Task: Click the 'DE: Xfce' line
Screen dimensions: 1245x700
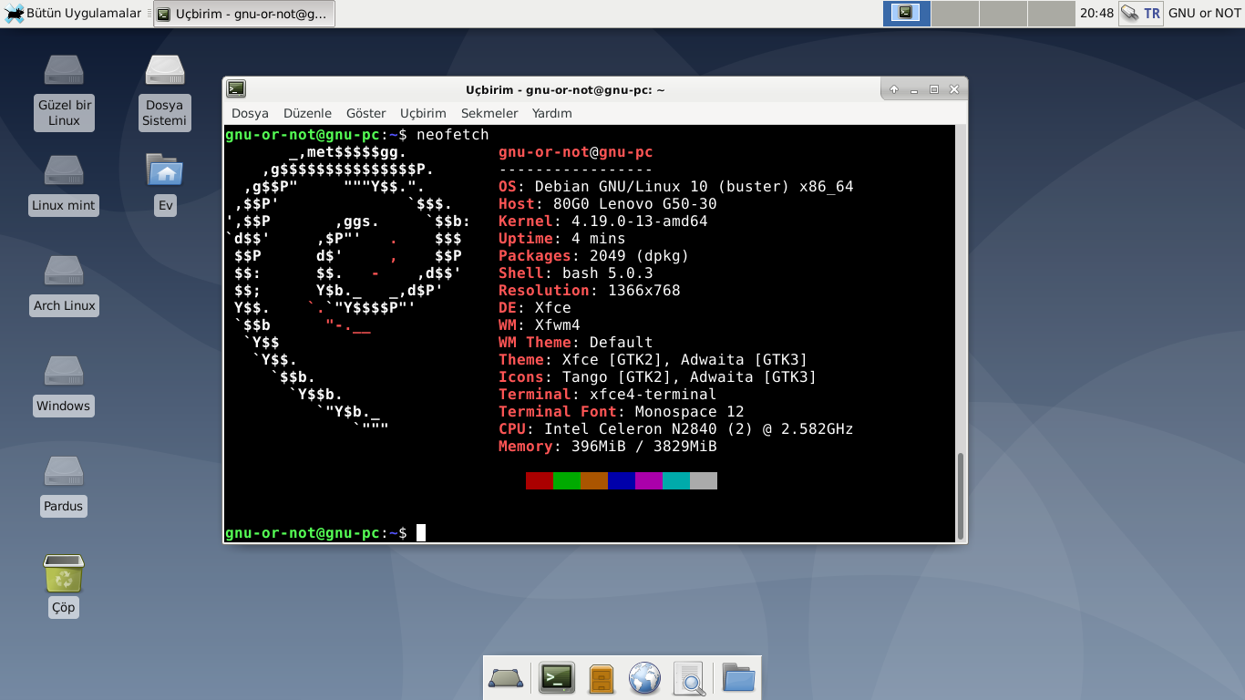Action: coord(535,308)
